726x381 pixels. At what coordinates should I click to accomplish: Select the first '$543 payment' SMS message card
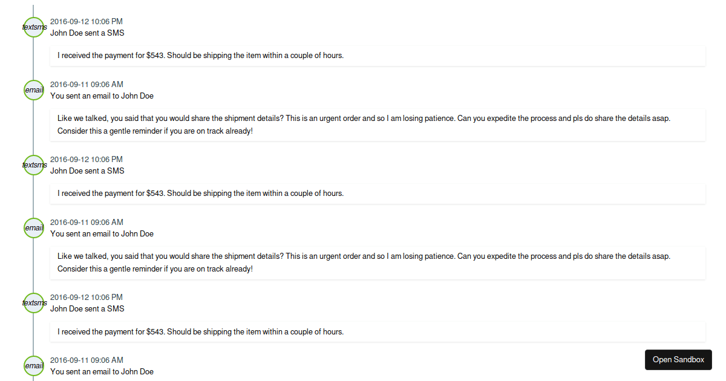coord(378,56)
